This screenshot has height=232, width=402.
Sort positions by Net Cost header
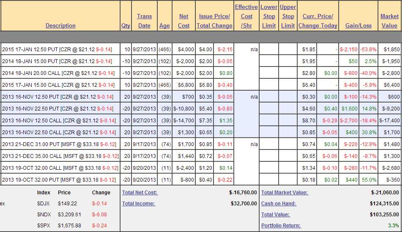[183, 21]
